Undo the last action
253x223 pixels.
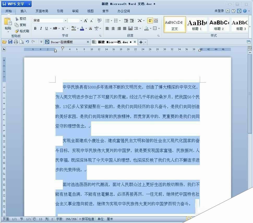[x=27, y=42]
